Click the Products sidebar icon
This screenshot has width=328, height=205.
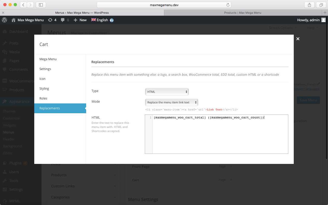point(5,90)
